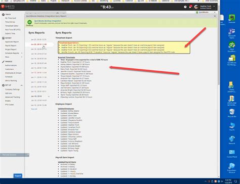Click the MANAGE pencil icon in sidebar
The width and height of the screenshot is (240, 184).
[3, 62]
